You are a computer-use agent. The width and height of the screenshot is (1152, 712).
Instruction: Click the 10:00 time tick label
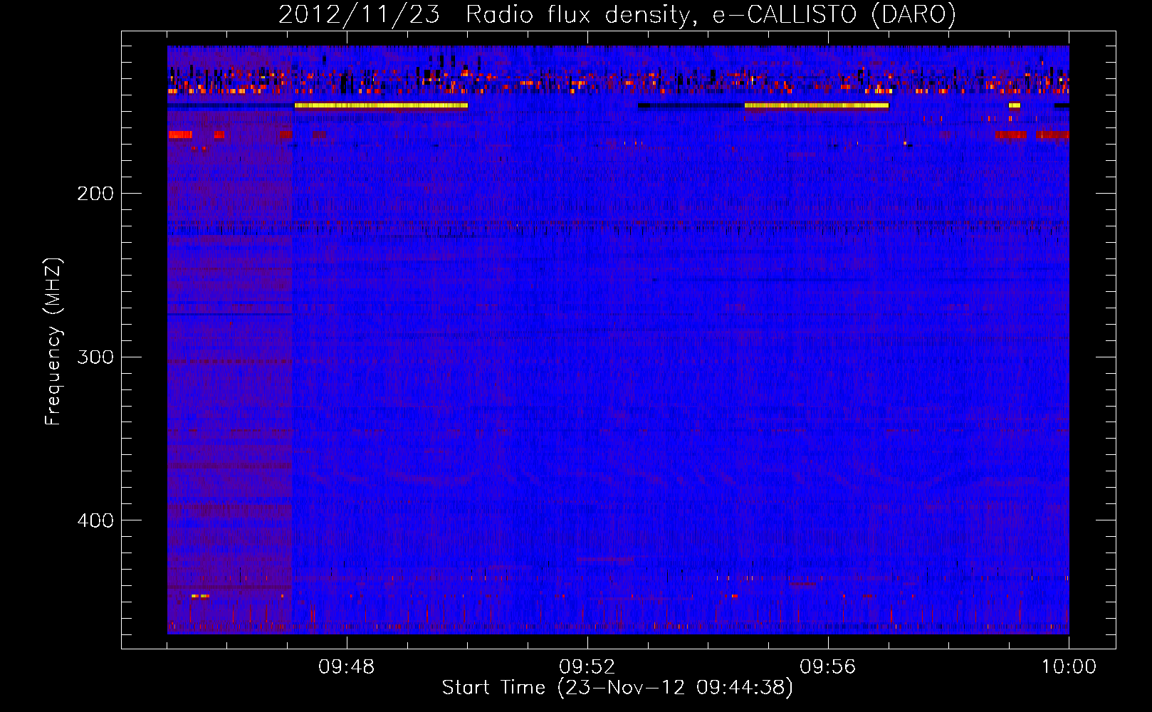1069,667
